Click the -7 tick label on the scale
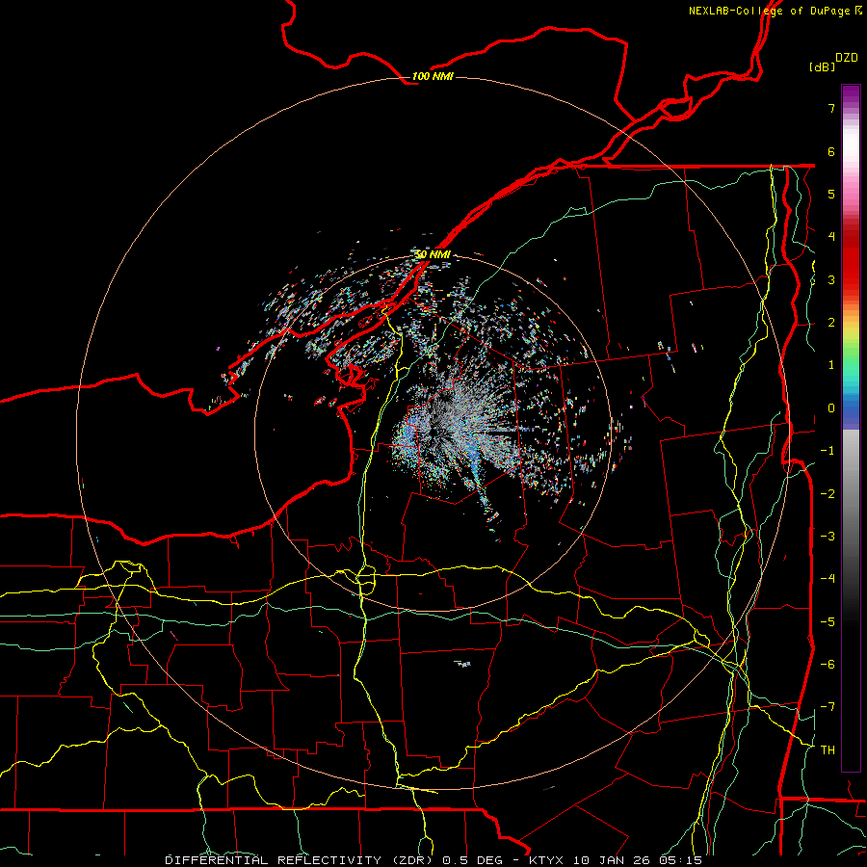The height and width of the screenshot is (867, 867). pyautogui.click(x=828, y=707)
